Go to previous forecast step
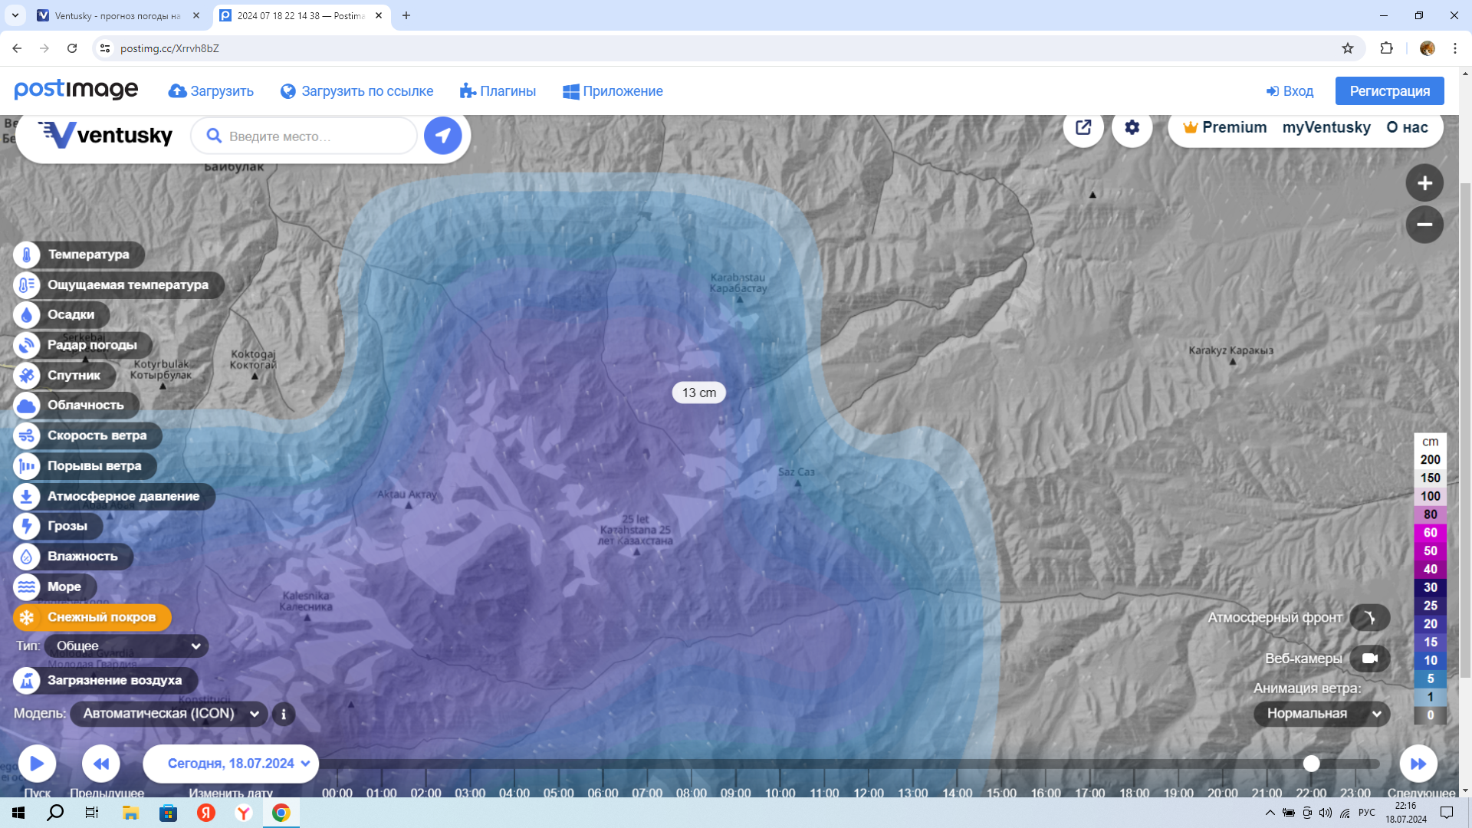Image resolution: width=1472 pixels, height=828 pixels. coord(101,764)
